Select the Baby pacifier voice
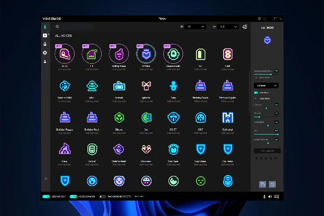324x216 pixels. pyautogui.click(x=173, y=86)
